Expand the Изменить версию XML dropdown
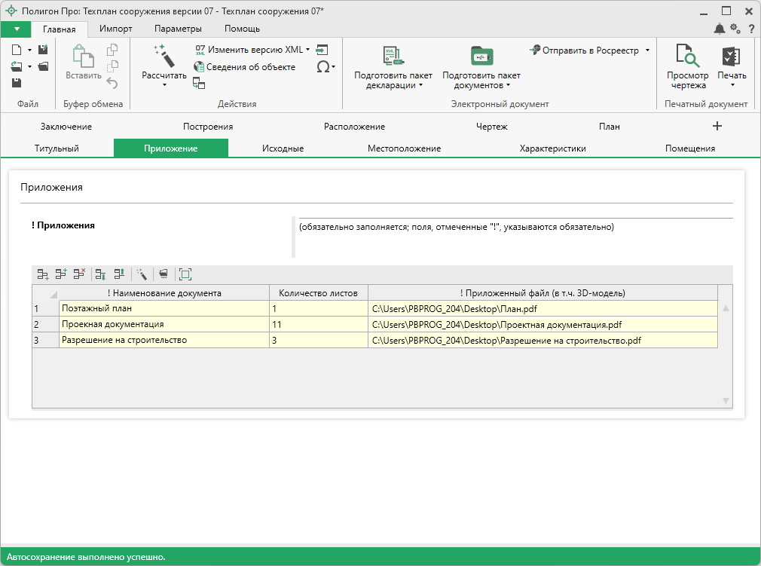Viewport: 761px width, 566px height. point(308,50)
